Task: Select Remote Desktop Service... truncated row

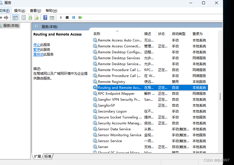Action: pos(150,64)
